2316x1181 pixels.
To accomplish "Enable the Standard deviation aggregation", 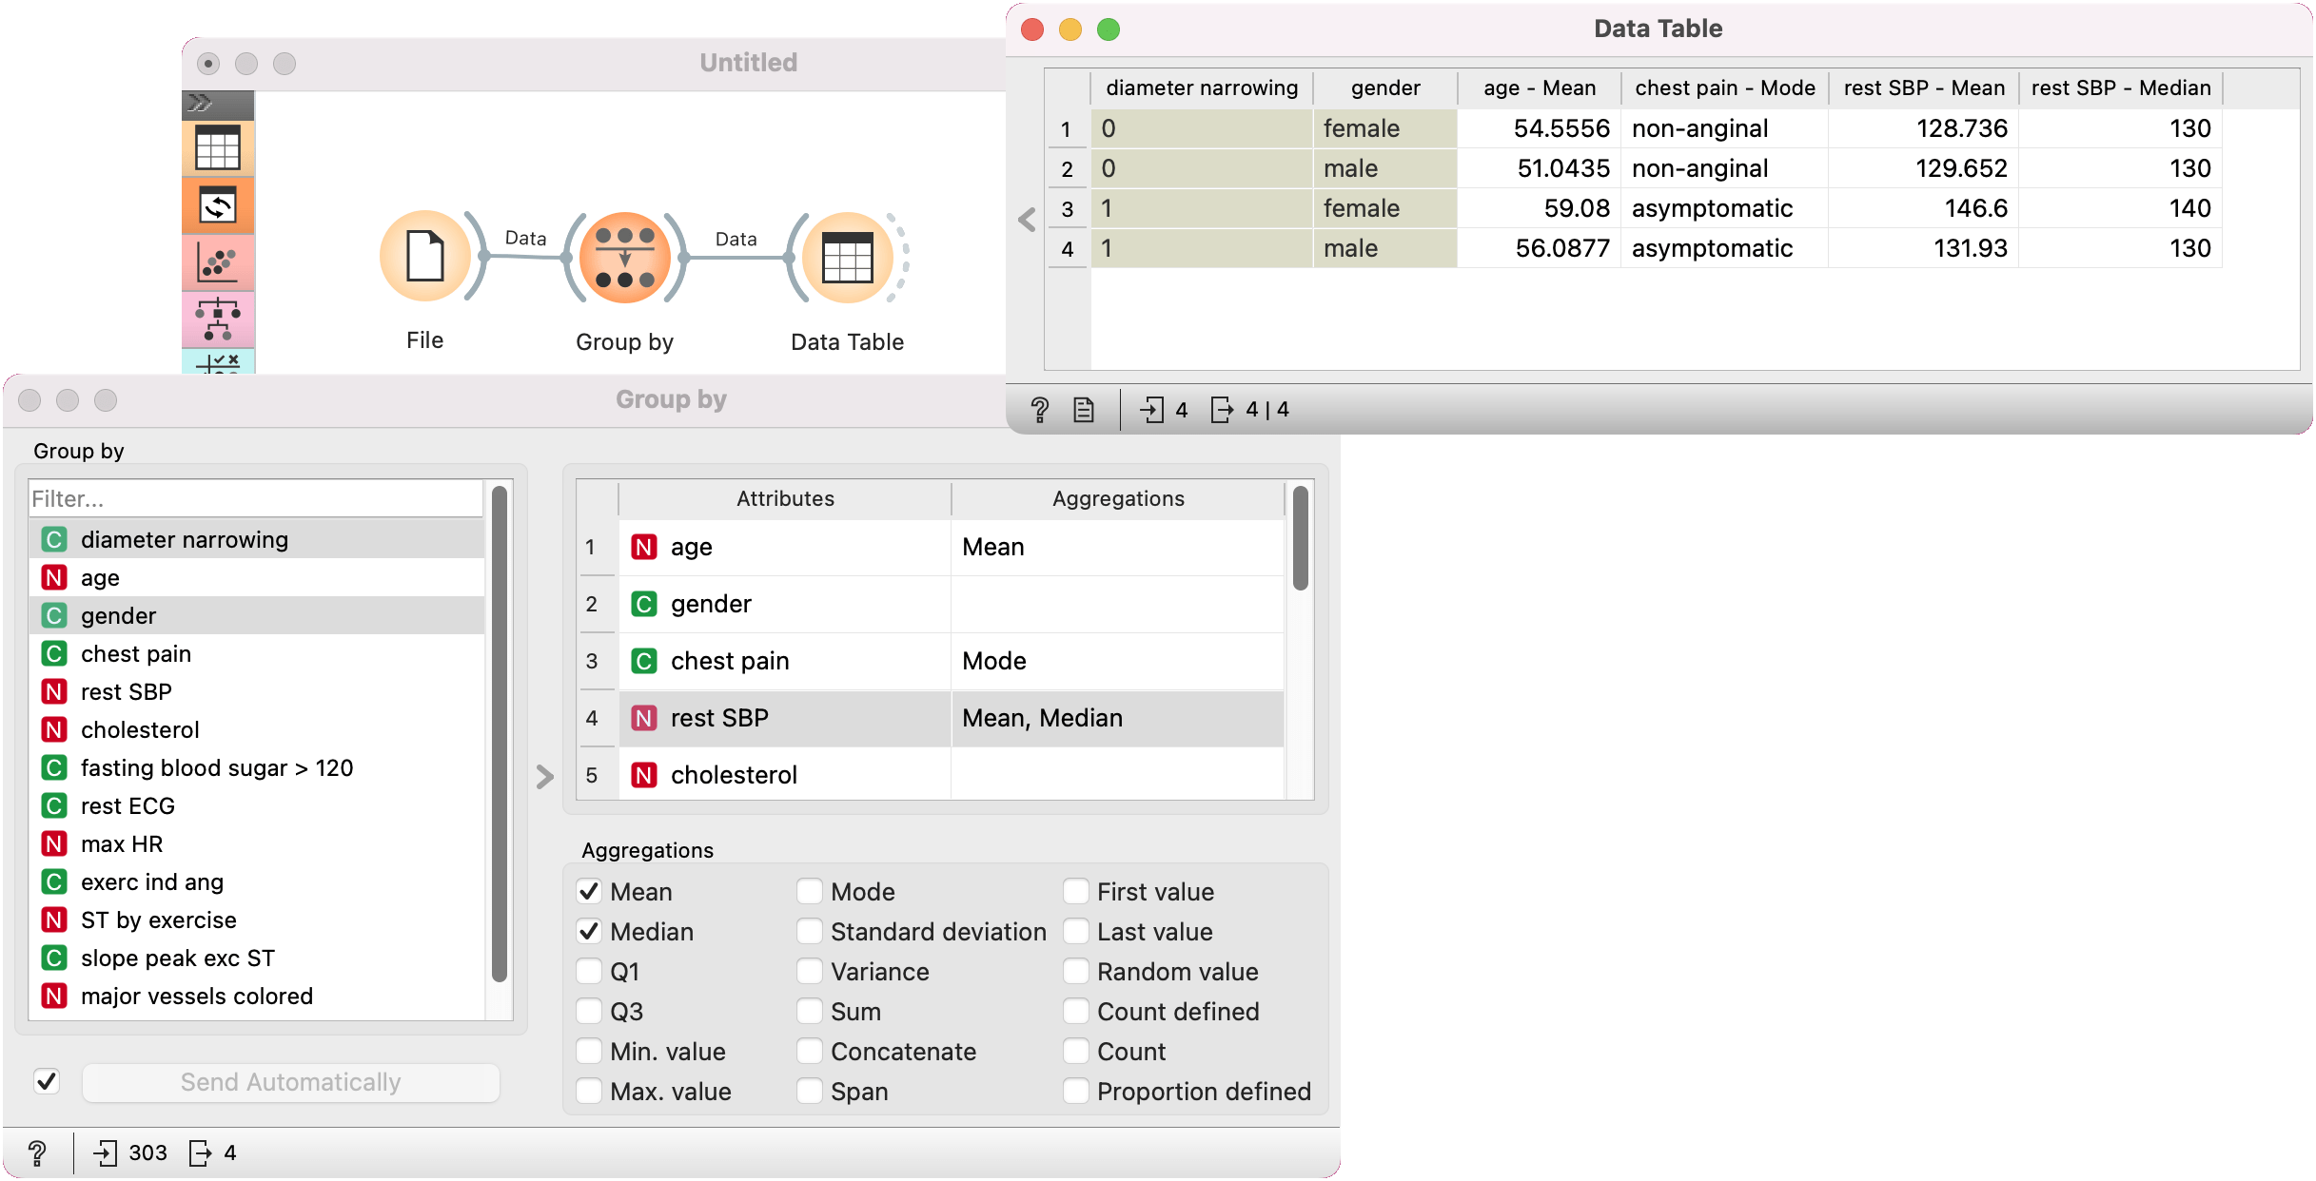I will pos(810,932).
